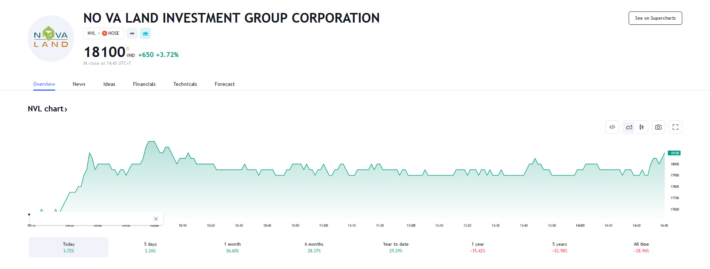Switch to area chart style
710x269 pixels.
(x=629, y=127)
